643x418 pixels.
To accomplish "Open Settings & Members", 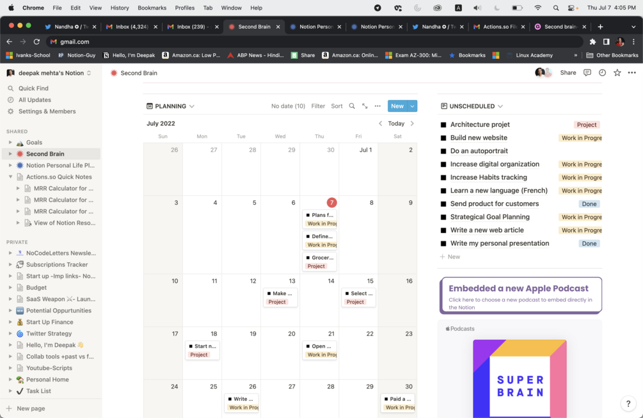I will point(47,111).
